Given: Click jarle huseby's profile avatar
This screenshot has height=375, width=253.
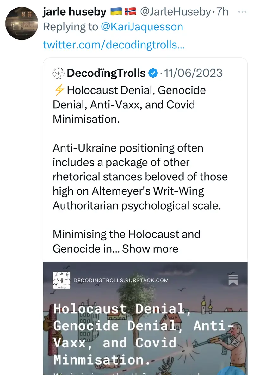Looking at the screenshot, I should pyautogui.click(x=22, y=24).
